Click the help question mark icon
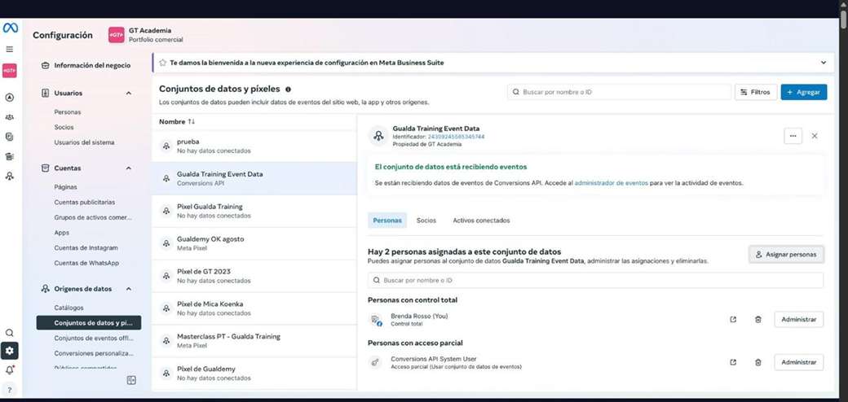Viewport: 848px width, 402px height. click(x=9, y=390)
